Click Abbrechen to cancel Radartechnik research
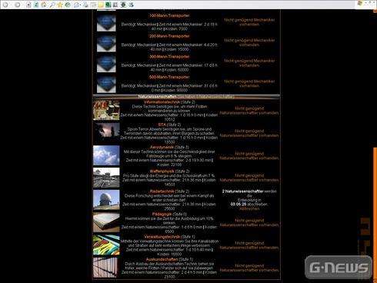 point(249,208)
